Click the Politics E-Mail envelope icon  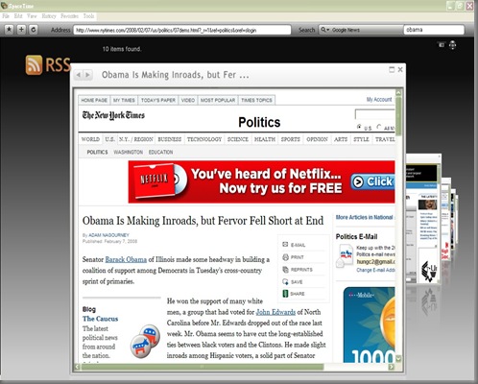click(344, 255)
